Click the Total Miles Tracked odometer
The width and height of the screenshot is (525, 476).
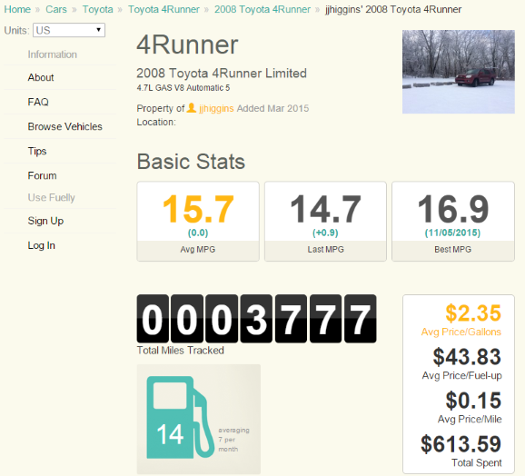(x=256, y=319)
